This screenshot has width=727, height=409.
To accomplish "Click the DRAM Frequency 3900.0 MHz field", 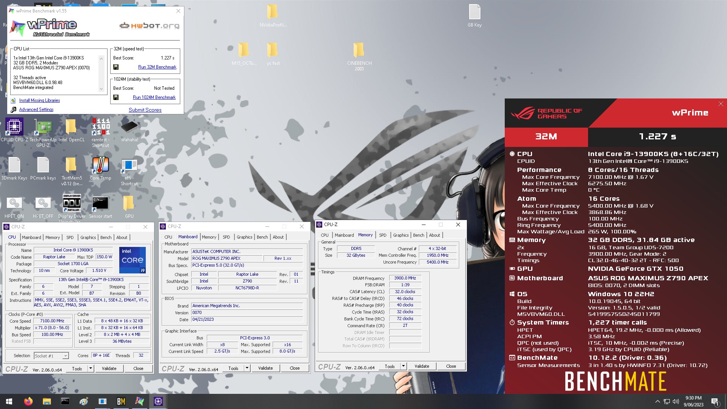I will click(405, 278).
